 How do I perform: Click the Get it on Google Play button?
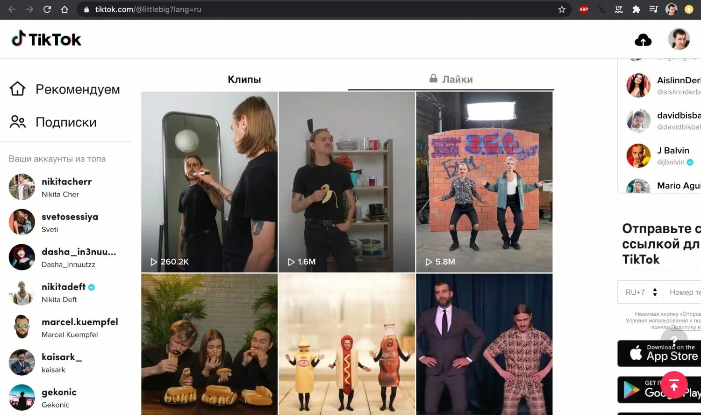click(659, 390)
